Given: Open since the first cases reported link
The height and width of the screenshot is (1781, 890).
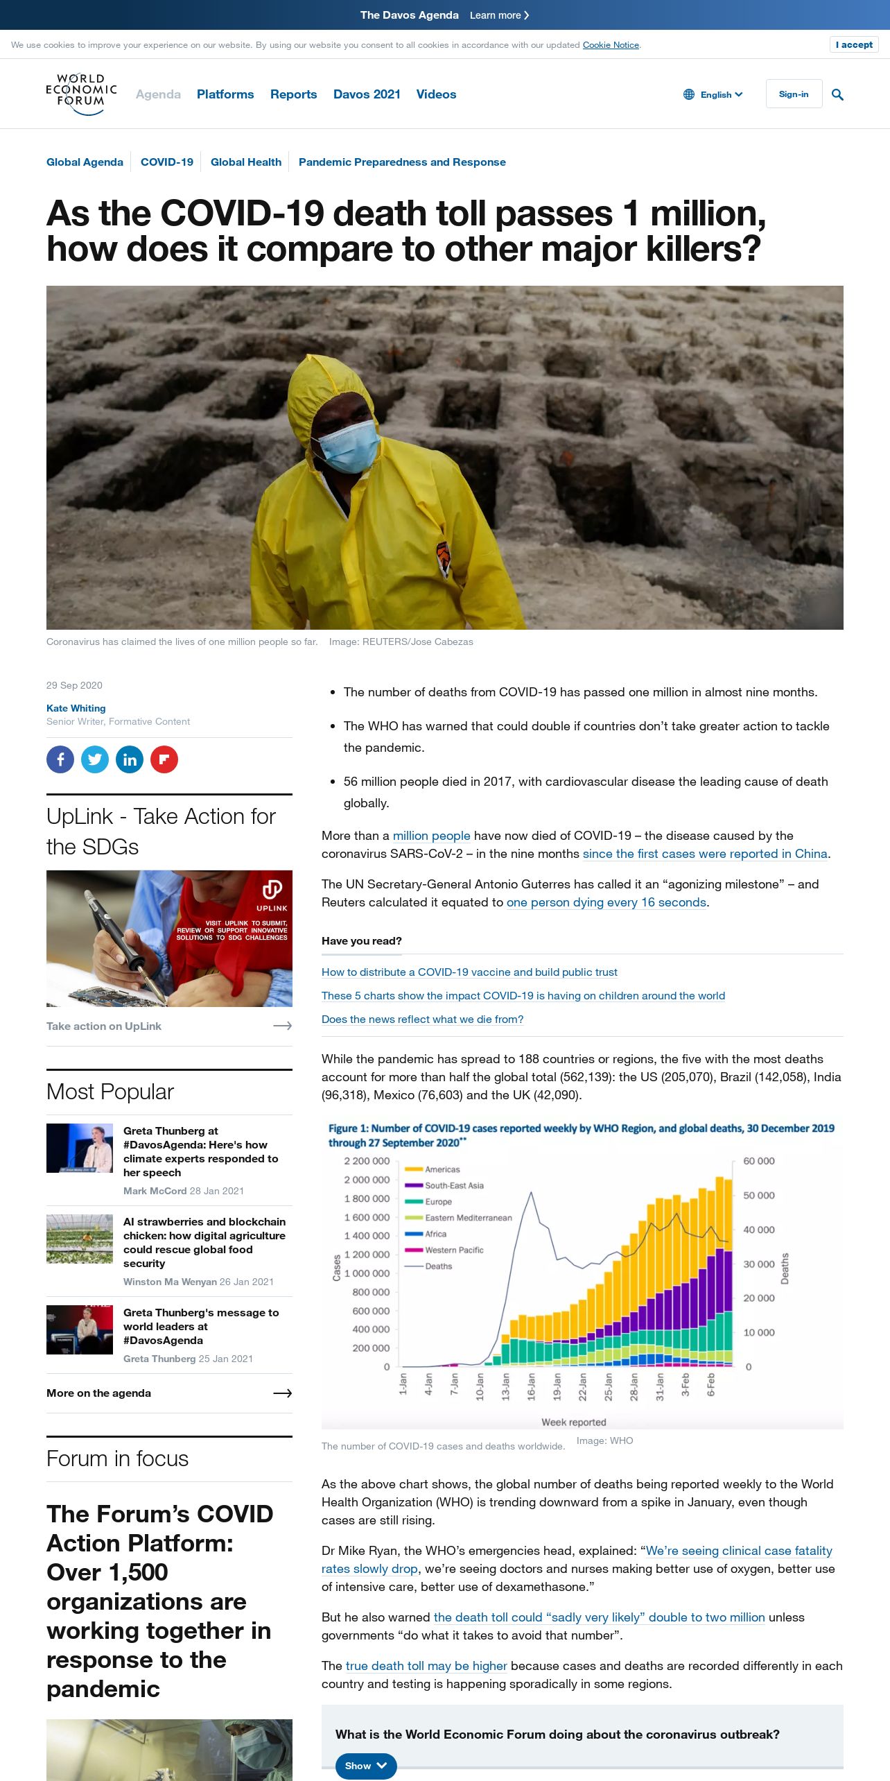Looking at the screenshot, I should pyautogui.click(x=705, y=854).
